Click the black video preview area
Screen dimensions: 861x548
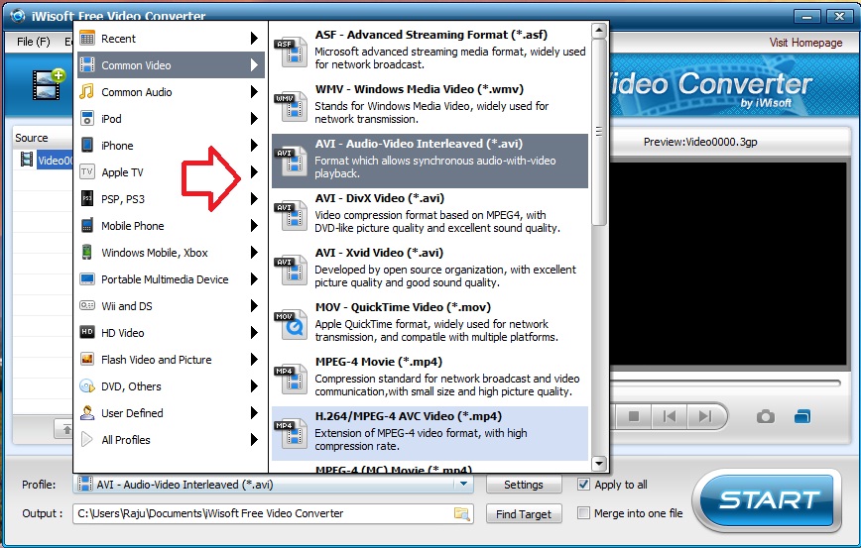click(728, 264)
